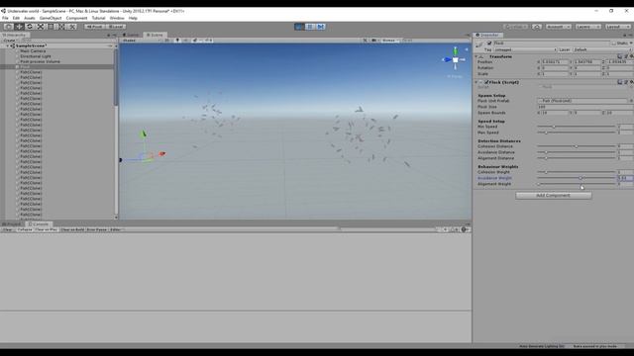Select Post-process Volume in the Hierarchy

tap(40, 61)
